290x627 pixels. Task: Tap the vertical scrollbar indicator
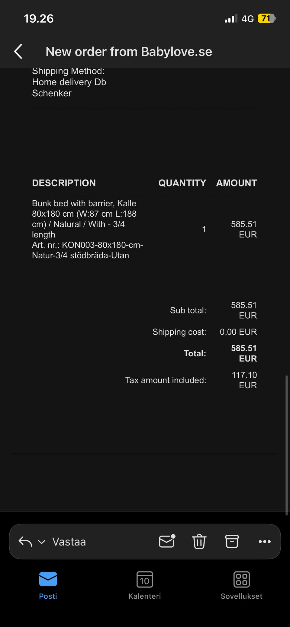point(286,445)
